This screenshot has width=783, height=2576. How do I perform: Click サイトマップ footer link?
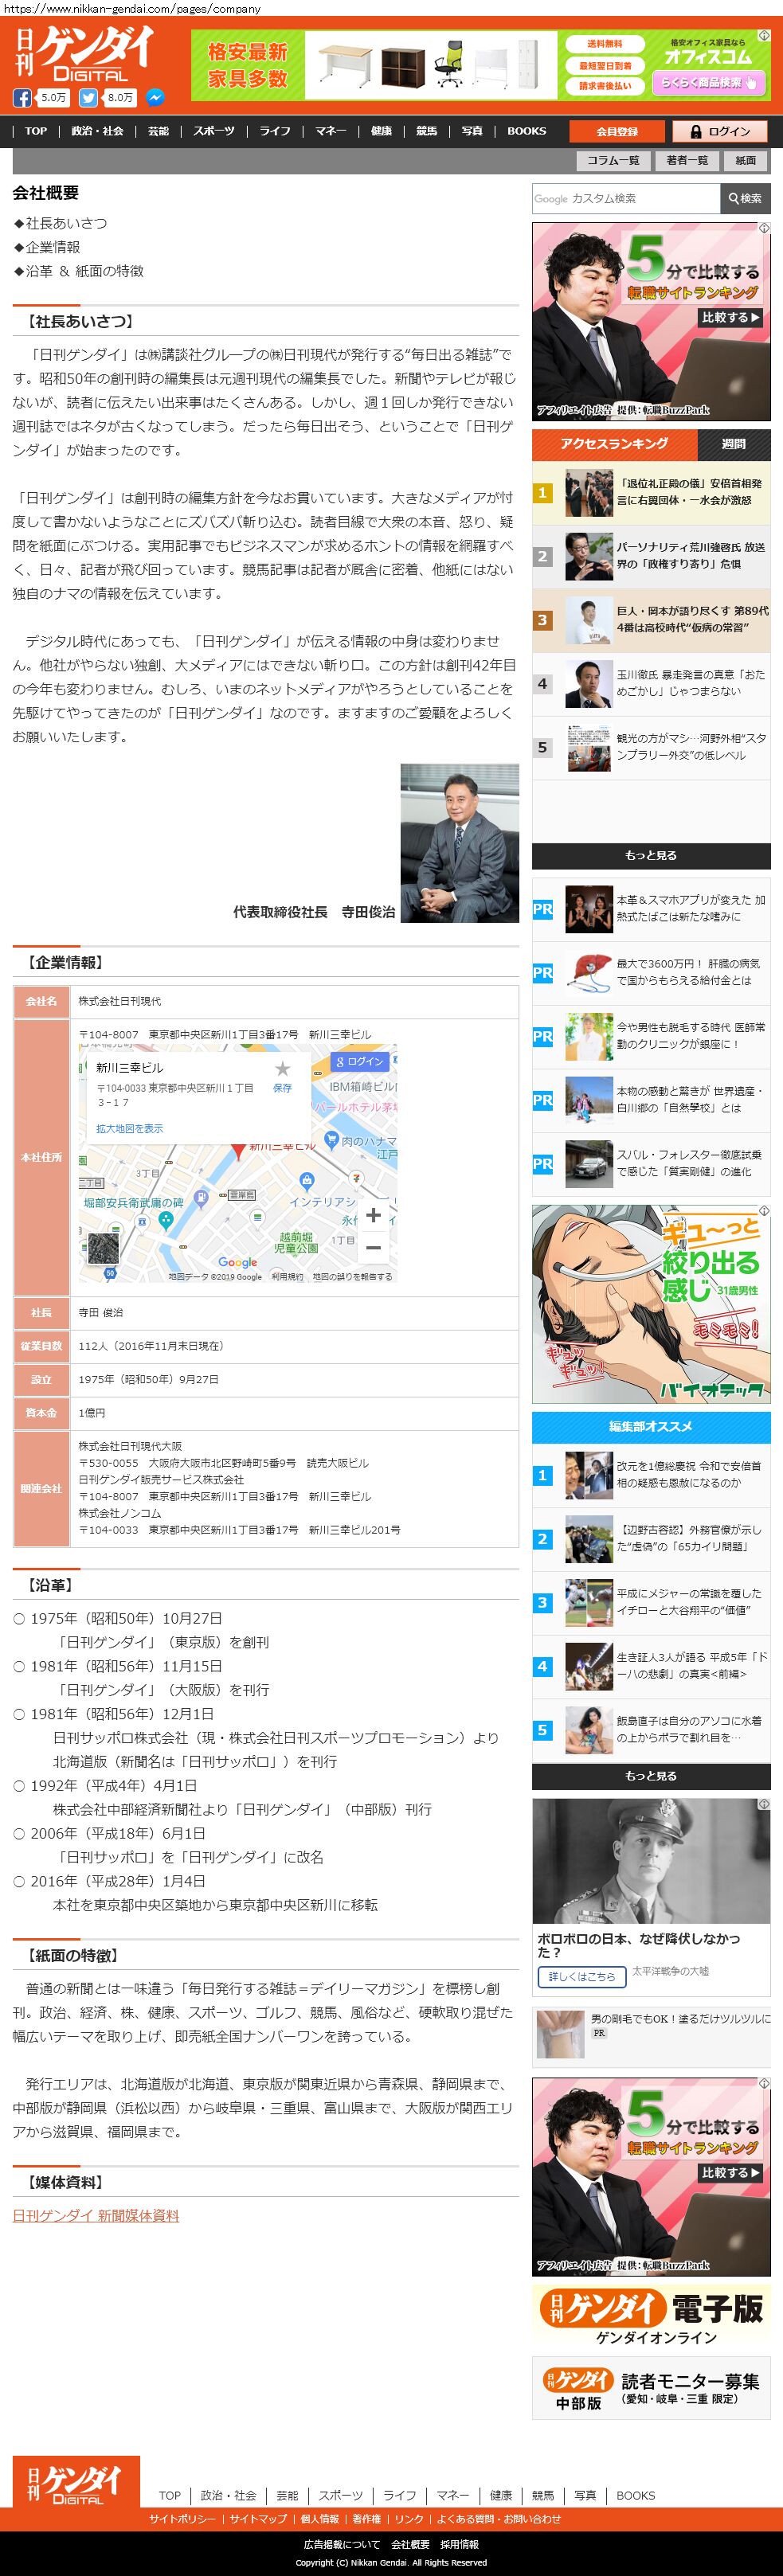258,2519
